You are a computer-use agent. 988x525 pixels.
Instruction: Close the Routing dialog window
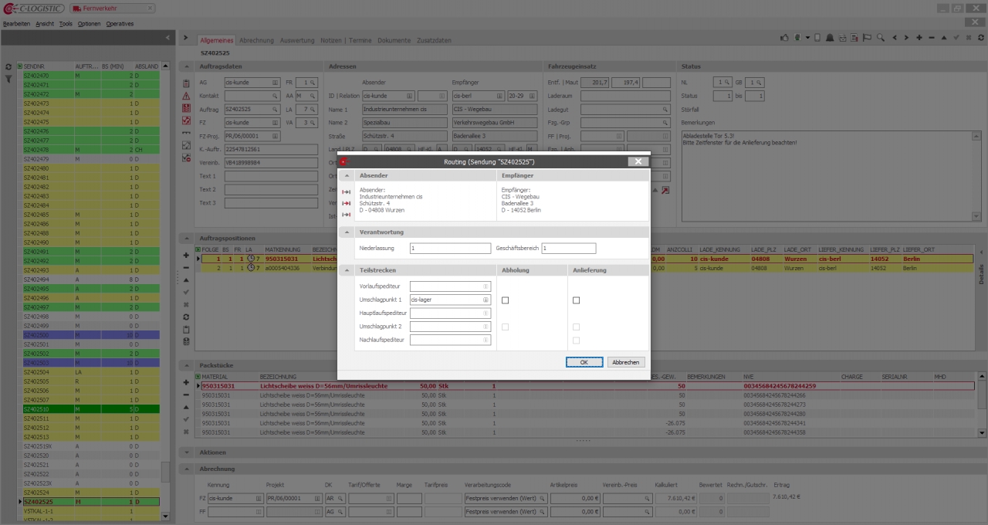(637, 161)
